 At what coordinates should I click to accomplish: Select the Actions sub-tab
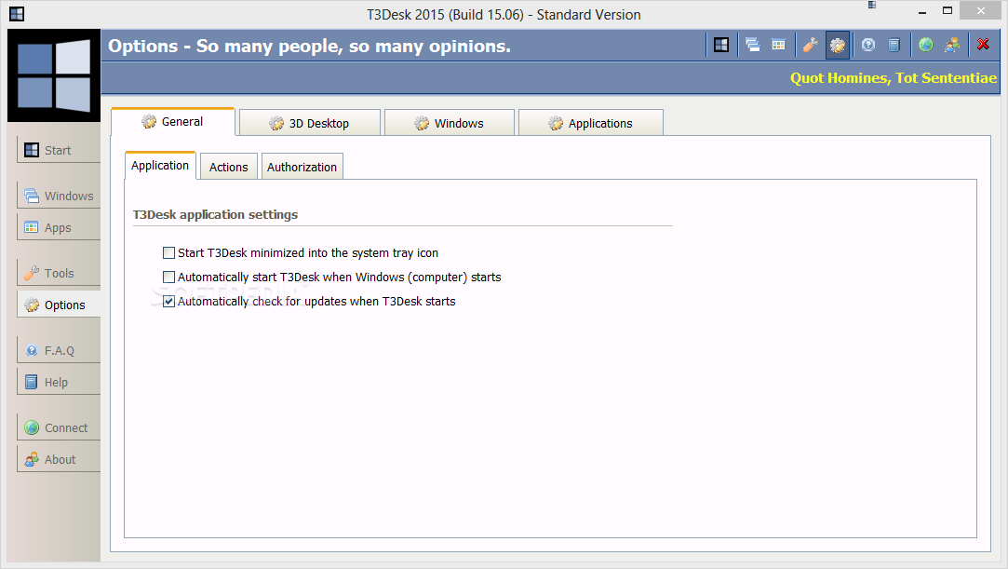click(x=229, y=167)
